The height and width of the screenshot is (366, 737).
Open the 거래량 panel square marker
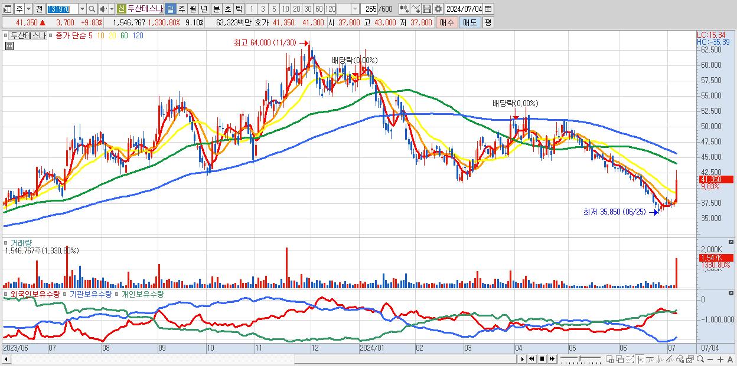[x=6, y=242]
